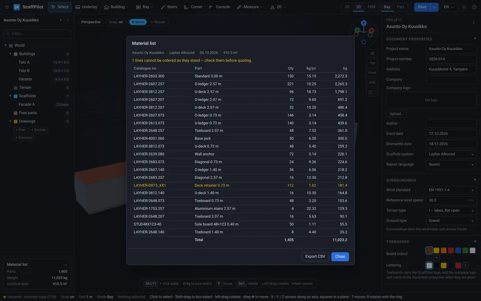This screenshot has height=301, width=481.
Task: Click the zoom-to-fit view icon
Action: point(371,92)
